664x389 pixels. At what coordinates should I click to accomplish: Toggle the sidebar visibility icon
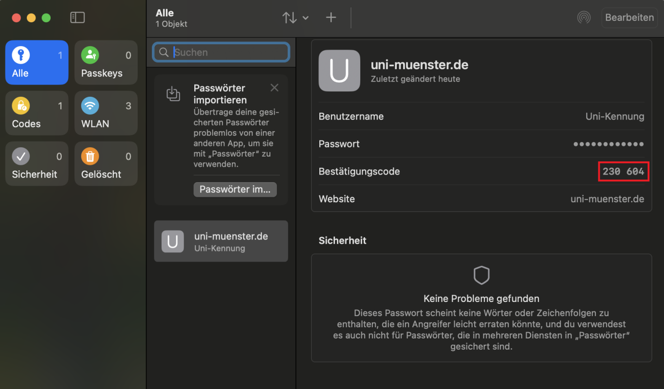(77, 18)
